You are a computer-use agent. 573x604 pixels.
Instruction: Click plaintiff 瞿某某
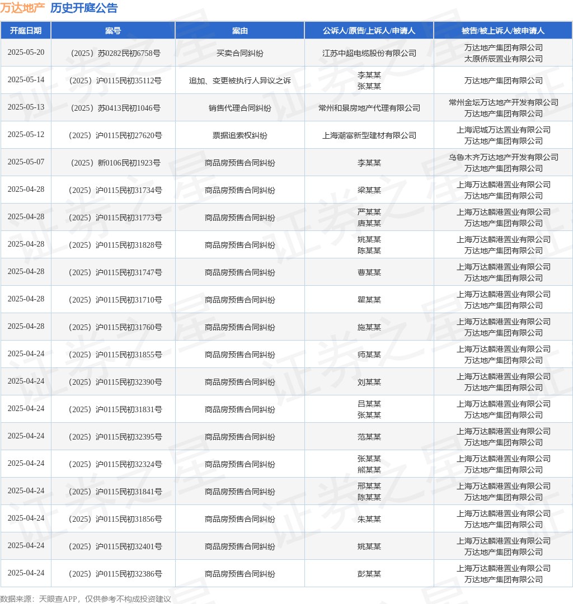(369, 300)
